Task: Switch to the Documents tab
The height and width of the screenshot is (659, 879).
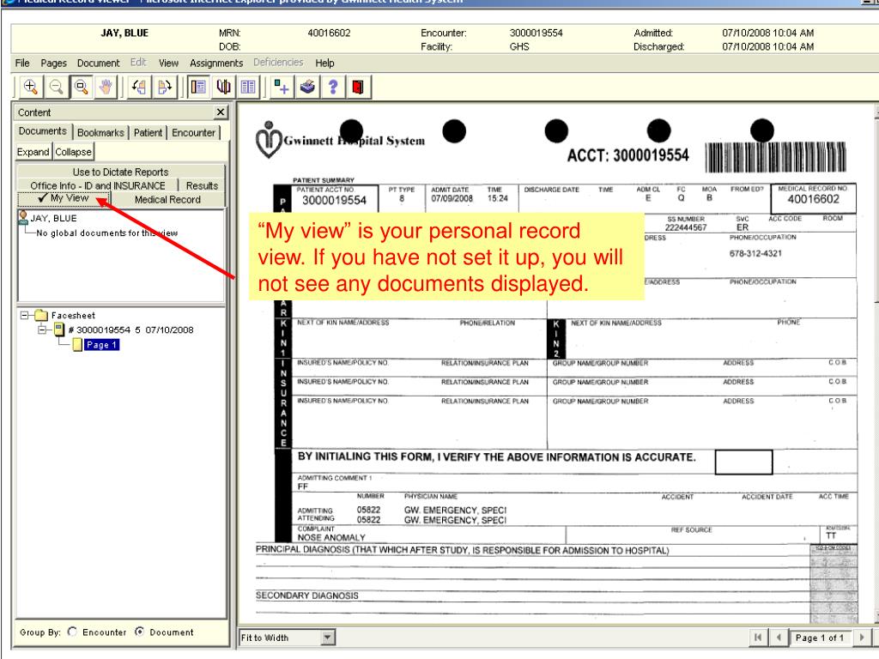Action: tap(43, 131)
